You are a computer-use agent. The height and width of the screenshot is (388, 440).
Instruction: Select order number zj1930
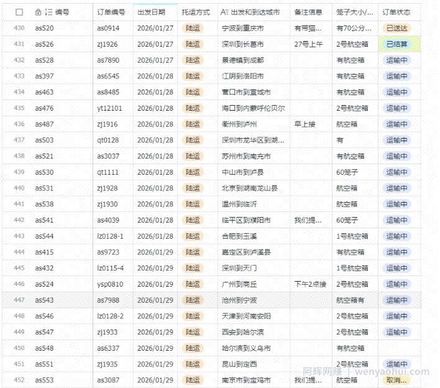[107, 204]
